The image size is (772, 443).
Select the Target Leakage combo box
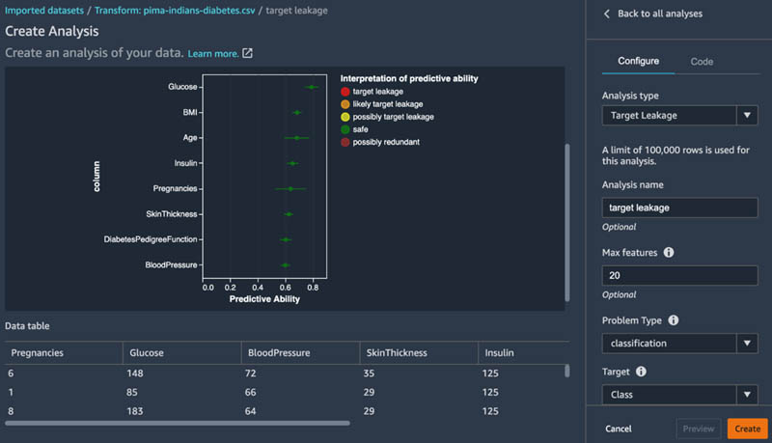[679, 115]
